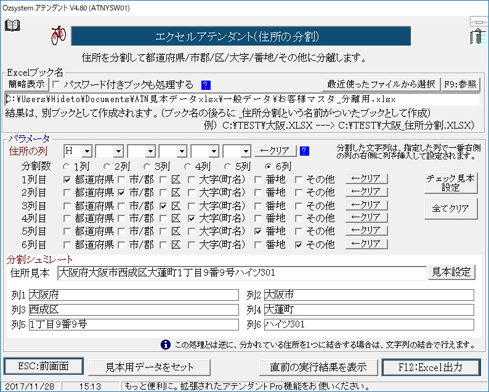Click 列3 field showing 西成区
Screen dimensions: 489x392
click(x=134, y=310)
